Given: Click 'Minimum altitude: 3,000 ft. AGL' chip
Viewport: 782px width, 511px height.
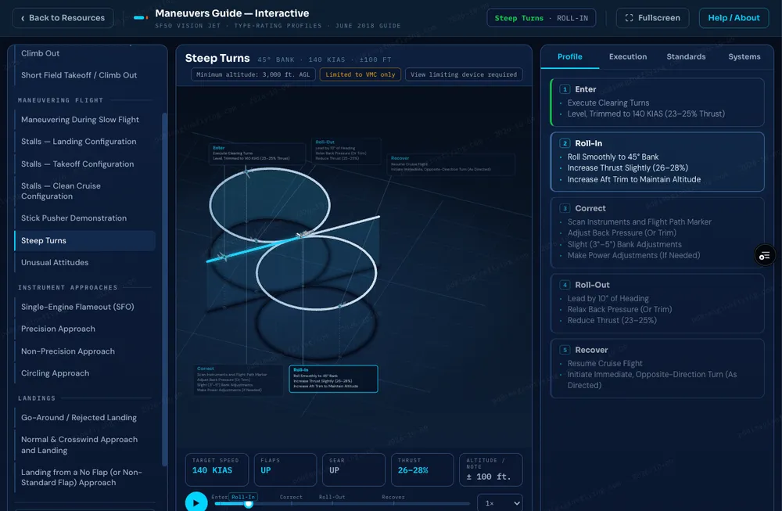Looking at the screenshot, I should pyautogui.click(x=253, y=75).
